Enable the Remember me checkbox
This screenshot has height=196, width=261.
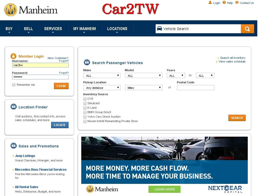point(14,85)
